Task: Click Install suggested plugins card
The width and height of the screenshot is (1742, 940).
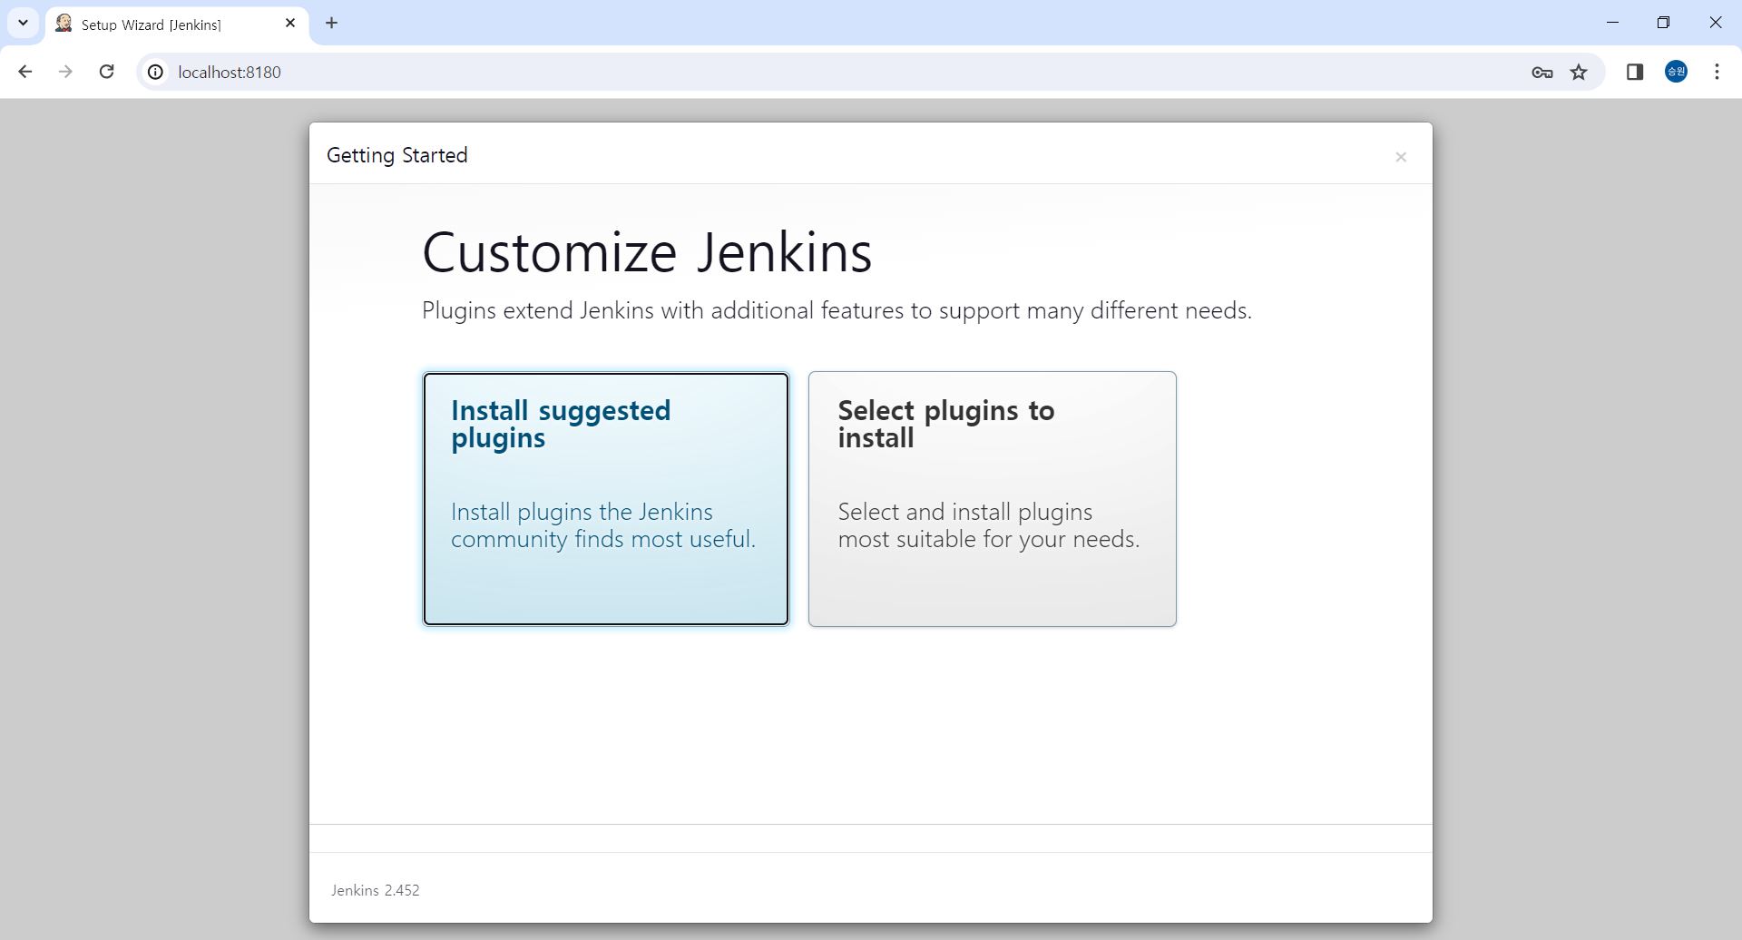Action: click(x=605, y=498)
